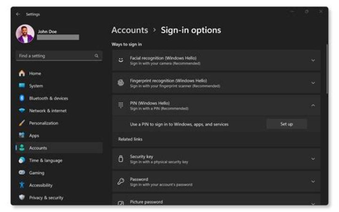Open the Password sign-in option
The width and height of the screenshot is (339, 212).
[x=216, y=181]
